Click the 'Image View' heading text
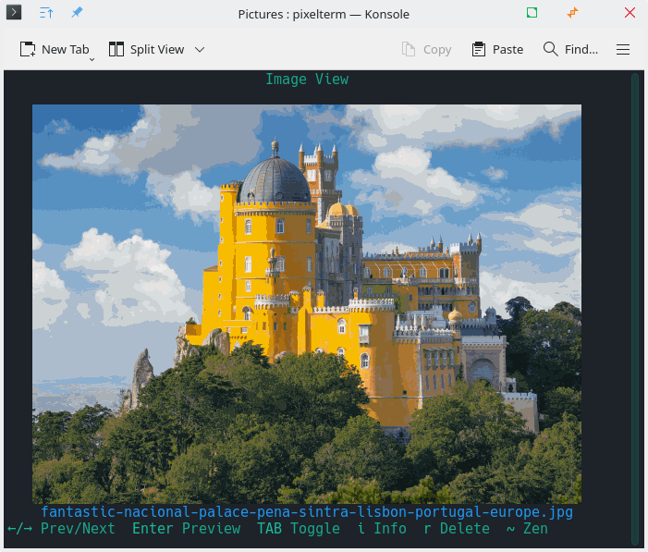 tap(307, 79)
